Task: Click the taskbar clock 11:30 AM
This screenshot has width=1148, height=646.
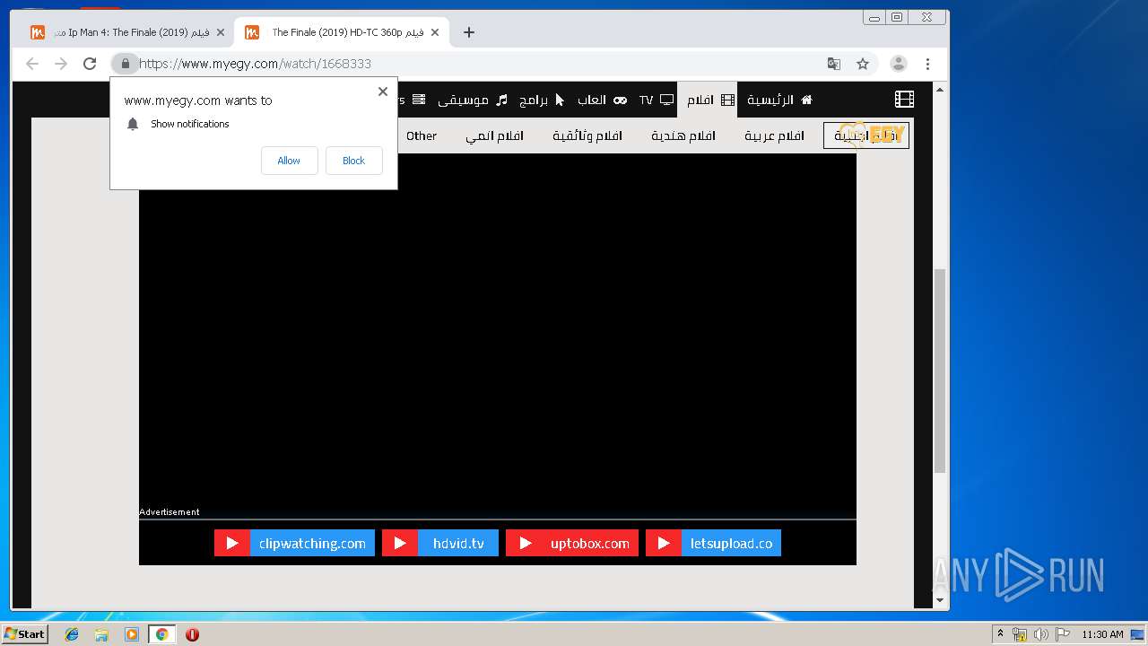Action: coord(1102,634)
